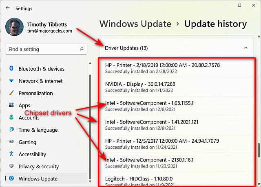This screenshot has height=187, width=261.
Task: Click the Windows Update sync icon
Action: coord(11,178)
